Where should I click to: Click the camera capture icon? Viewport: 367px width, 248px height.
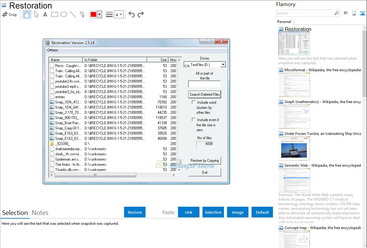[x=346, y=13]
